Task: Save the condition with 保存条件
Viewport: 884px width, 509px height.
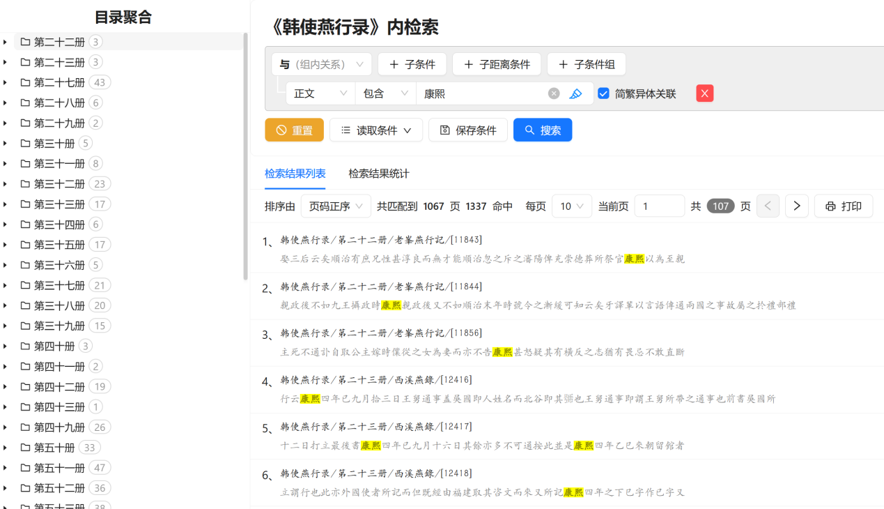Action: [467, 130]
